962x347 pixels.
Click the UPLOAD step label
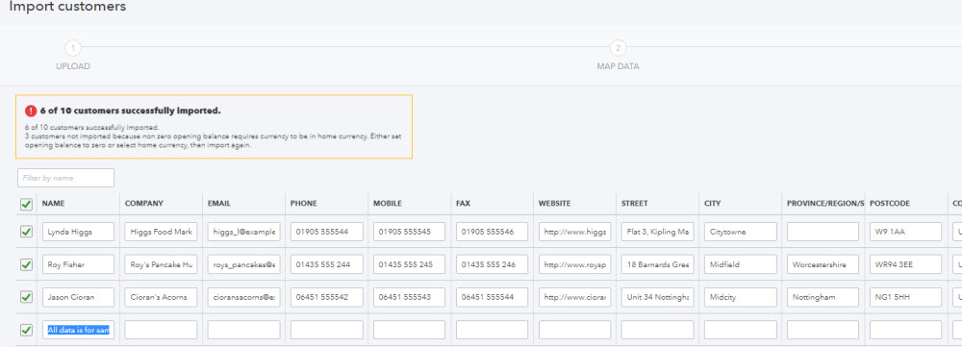73,66
